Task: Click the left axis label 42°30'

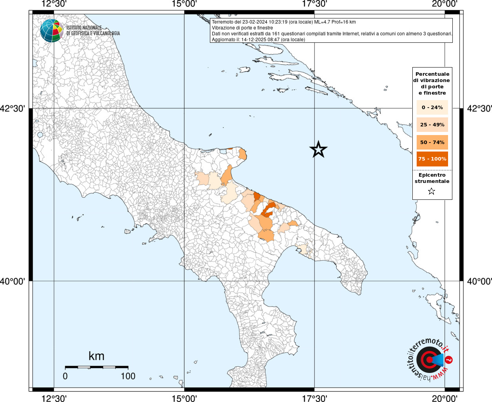Action: (x=13, y=108)
